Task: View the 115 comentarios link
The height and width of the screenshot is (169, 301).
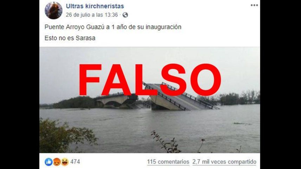Action: [x=168, y=162]
